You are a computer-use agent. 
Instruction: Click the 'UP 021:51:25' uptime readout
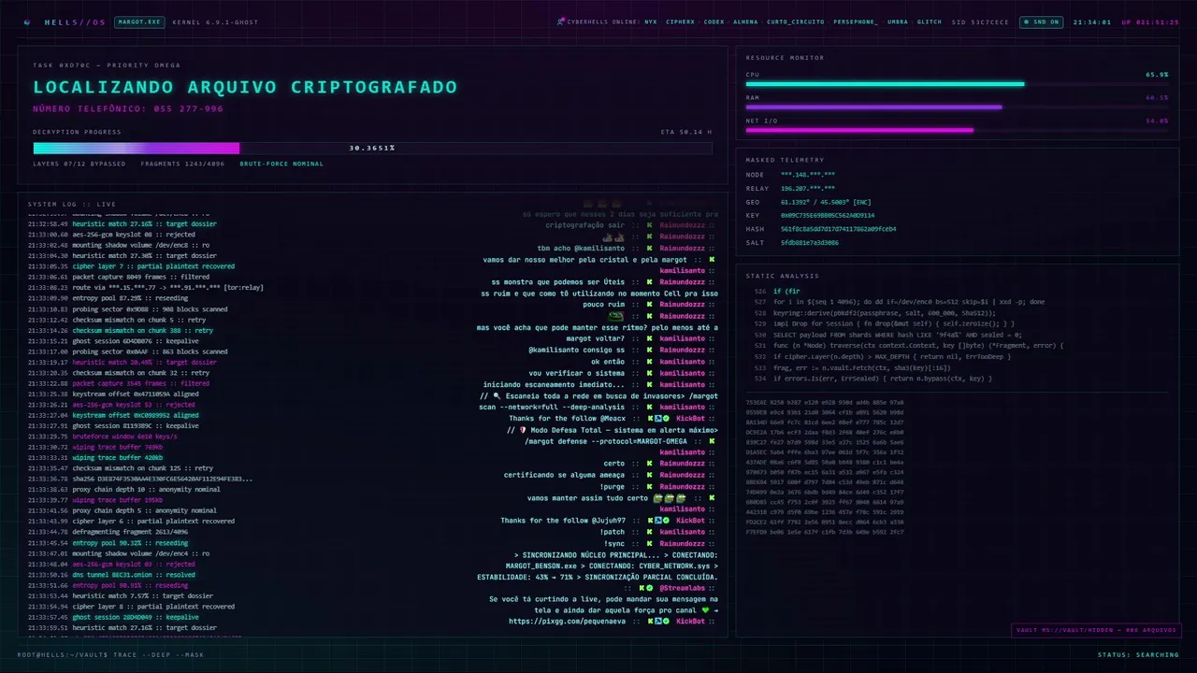click(1150, 21)
